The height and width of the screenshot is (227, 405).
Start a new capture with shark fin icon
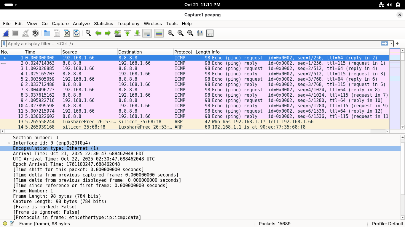[6, 33]
